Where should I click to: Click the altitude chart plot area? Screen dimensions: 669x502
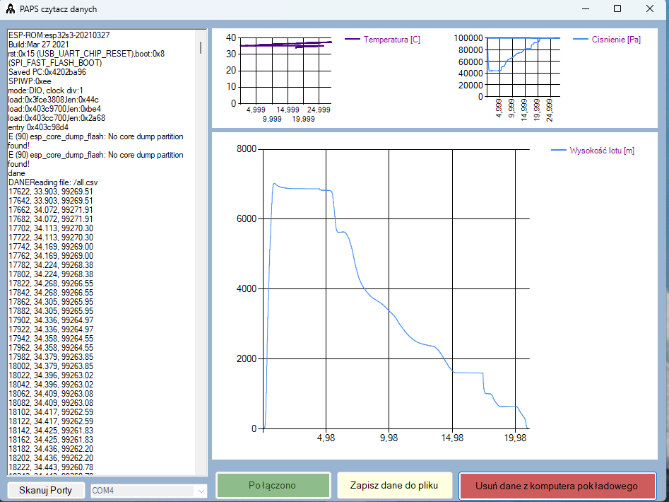(x=396, y=288)
